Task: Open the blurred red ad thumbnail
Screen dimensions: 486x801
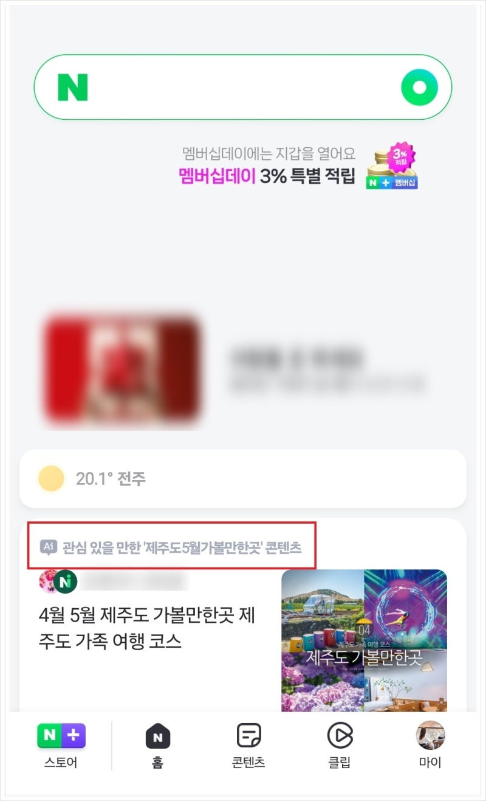Action: 122,370
